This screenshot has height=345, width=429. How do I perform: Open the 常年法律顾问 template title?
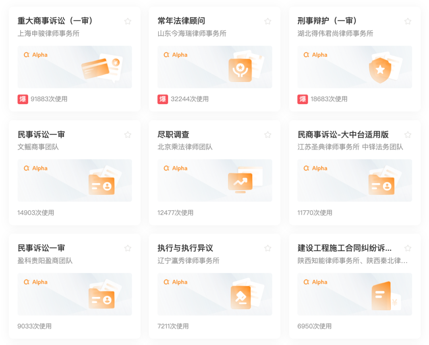click(181, 21)
